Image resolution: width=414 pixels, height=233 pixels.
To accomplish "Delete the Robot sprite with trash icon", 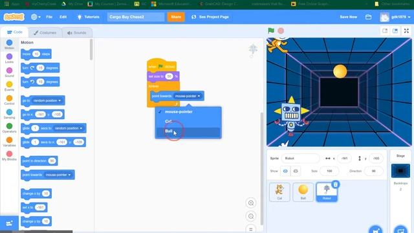I will coord(336,184).
